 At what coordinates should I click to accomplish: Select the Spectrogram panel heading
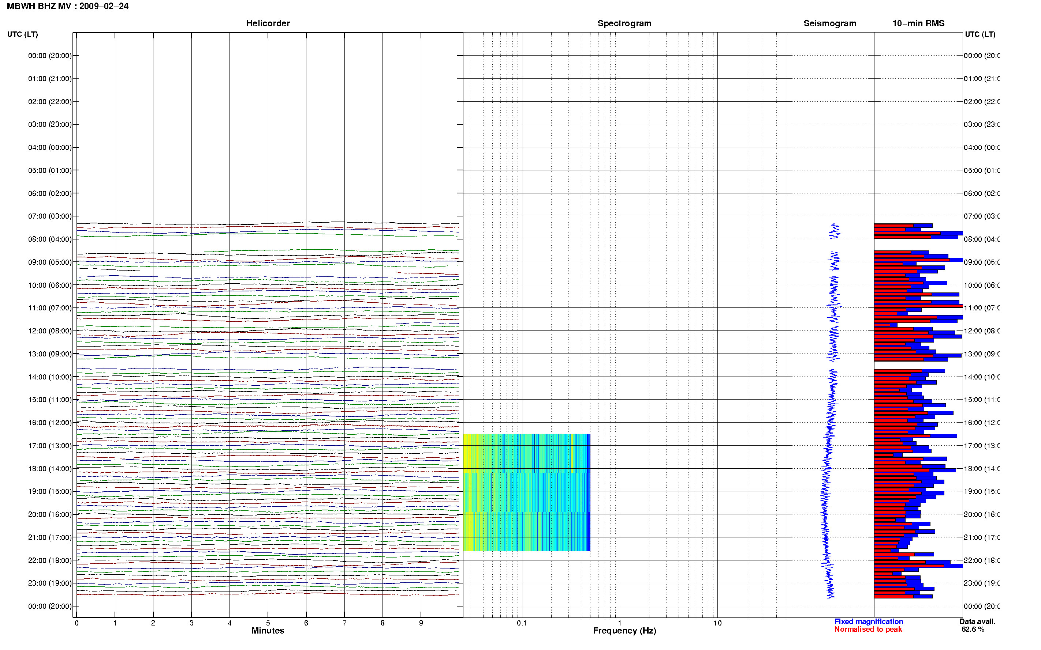click(x=624, y=23)
